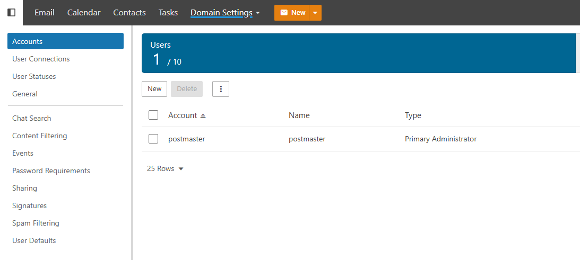The height and width of the screenshot is (260, 580).
Task: Select Content Filtering in the sidebar
Action: click(x=40, y=136)
